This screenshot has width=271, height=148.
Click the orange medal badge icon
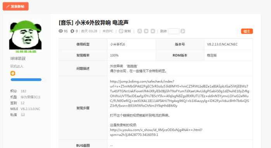[13, 73]
